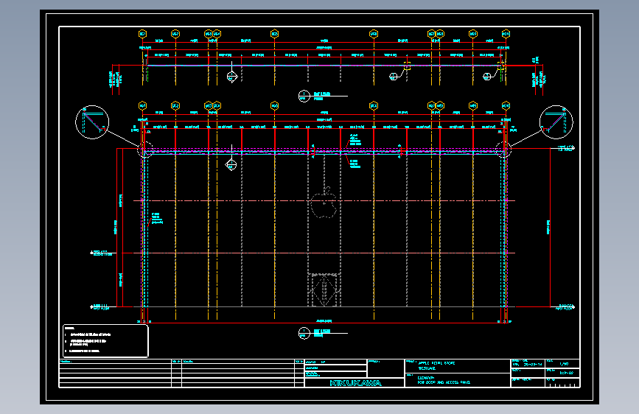639x414 pixels.
Task: Click the drawing number in title block
Action: 567,373
